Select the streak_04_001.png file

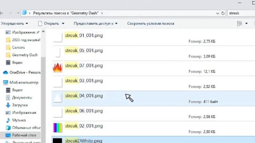153,99
